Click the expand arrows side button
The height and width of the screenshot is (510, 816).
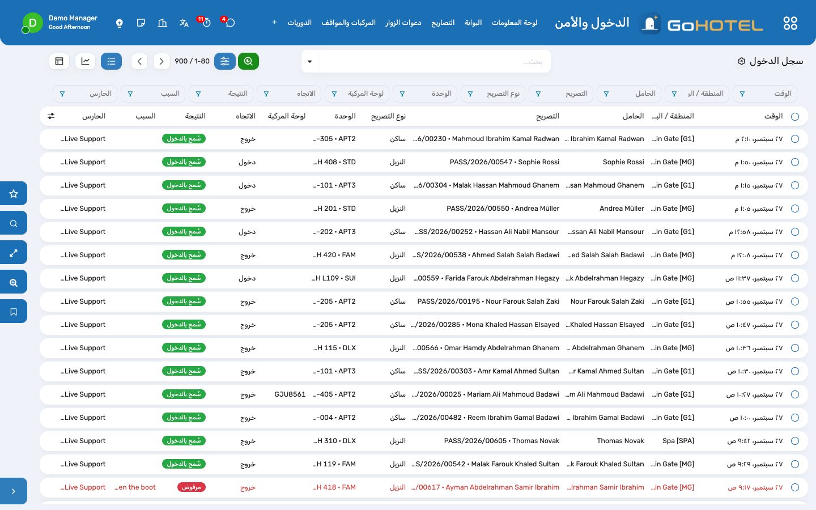pyautogui.click(x=14, y=253)
